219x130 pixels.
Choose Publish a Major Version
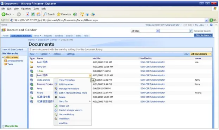(70, 110)
